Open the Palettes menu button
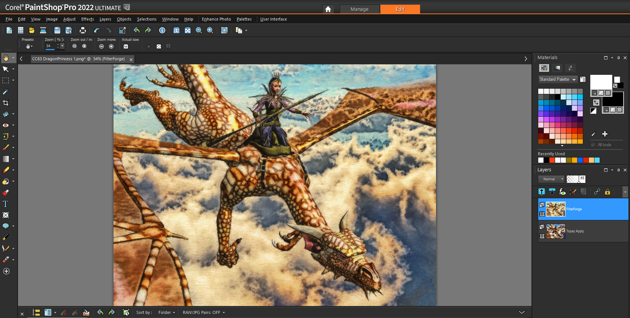 [244, 19]
